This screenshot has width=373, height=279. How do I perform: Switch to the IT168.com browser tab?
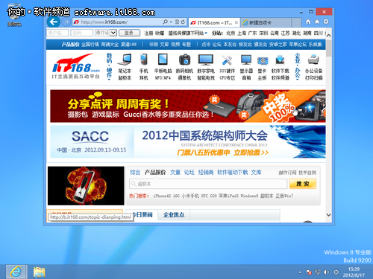(x=214, y=22)
